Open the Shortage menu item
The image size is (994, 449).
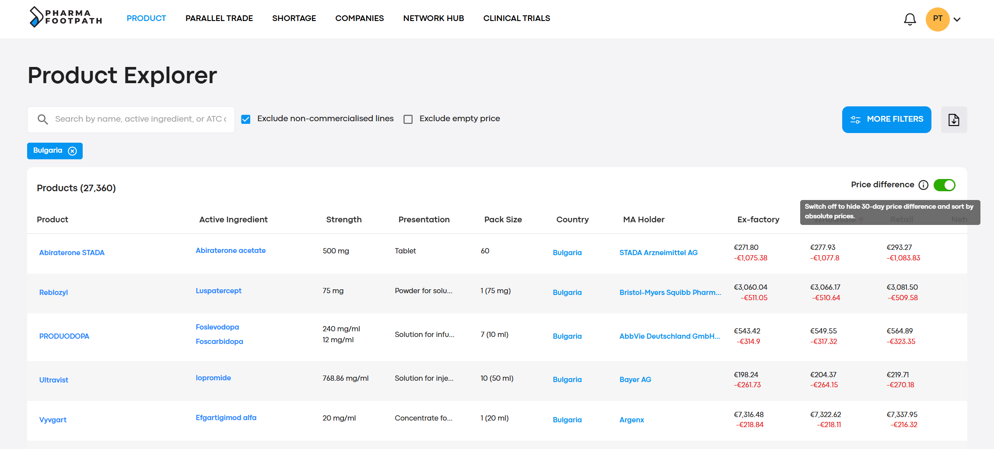click(x=294, y=18)
